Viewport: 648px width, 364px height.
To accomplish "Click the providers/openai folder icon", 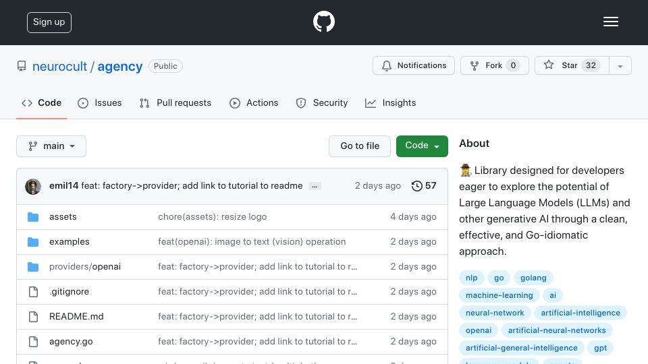I will click(x=33, y=267).
